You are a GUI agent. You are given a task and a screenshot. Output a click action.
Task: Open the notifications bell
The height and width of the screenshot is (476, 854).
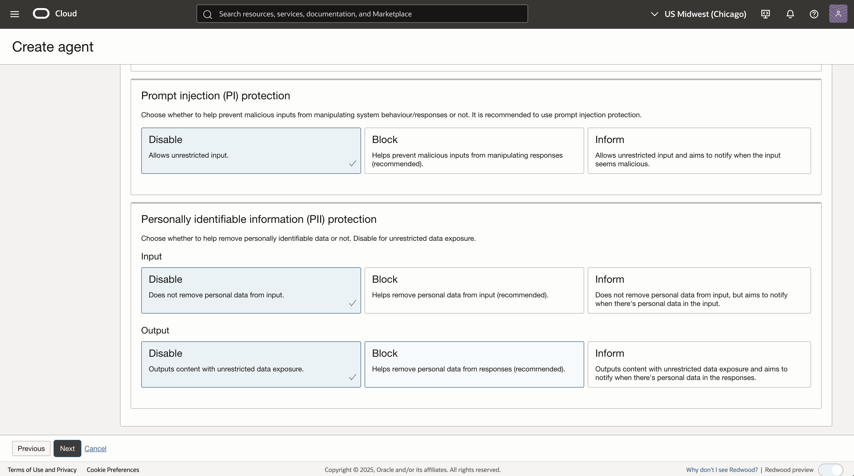pyautogui.click(x=790, y=14)
